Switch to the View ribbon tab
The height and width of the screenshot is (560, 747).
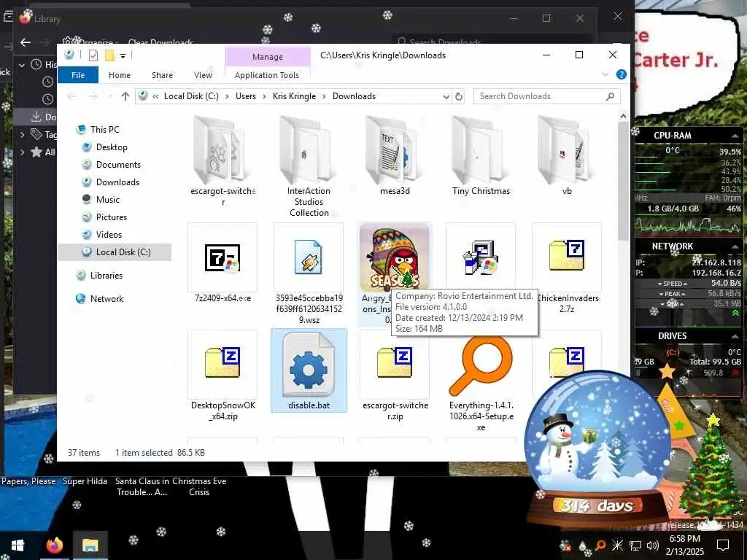click(x=203, y=75)
